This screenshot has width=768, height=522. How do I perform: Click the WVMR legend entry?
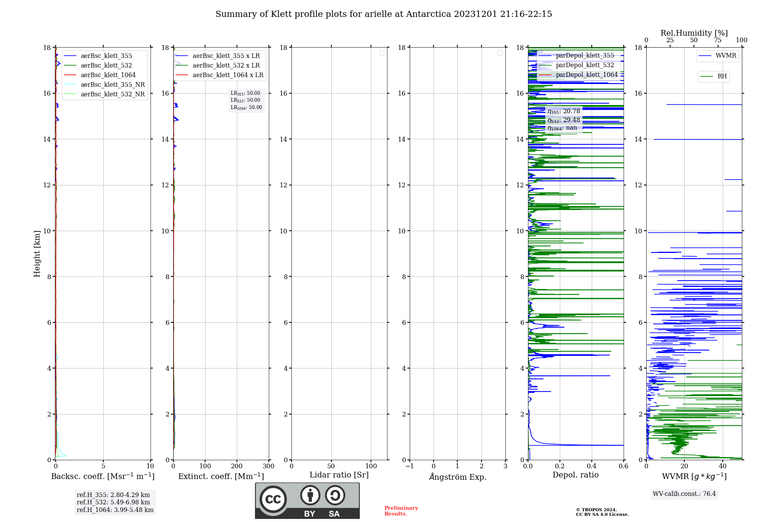718,56
